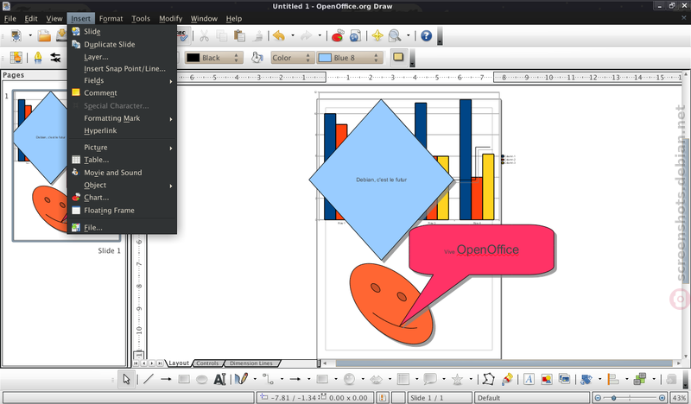Screen dimensions: 691x404
Task: Choose Hyperlink from Insert menu
Action: (122, 131)
